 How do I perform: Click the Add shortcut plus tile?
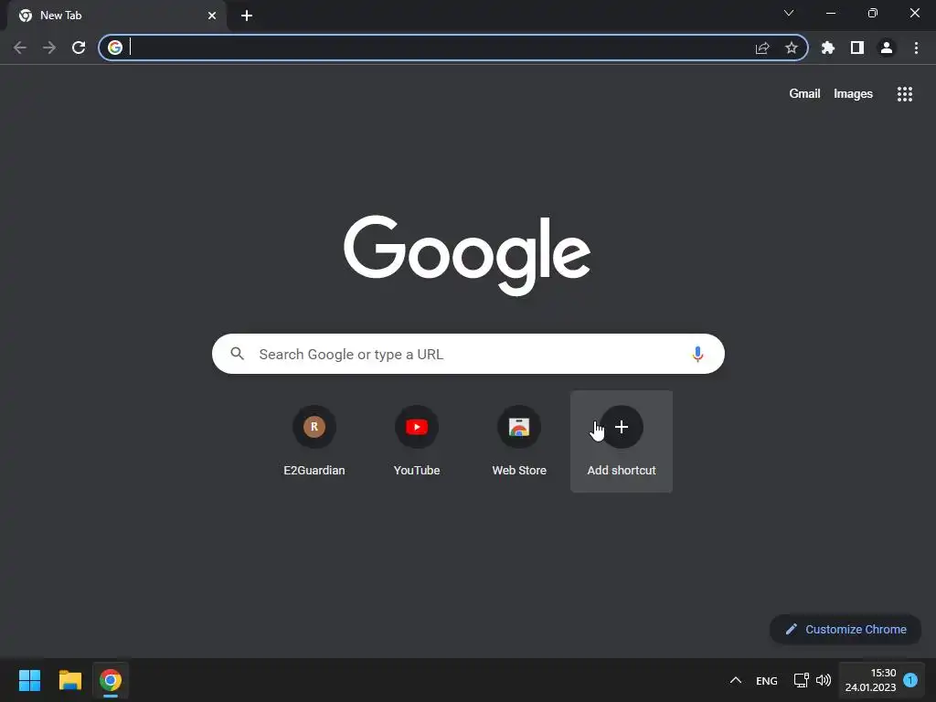coord(622,441)
